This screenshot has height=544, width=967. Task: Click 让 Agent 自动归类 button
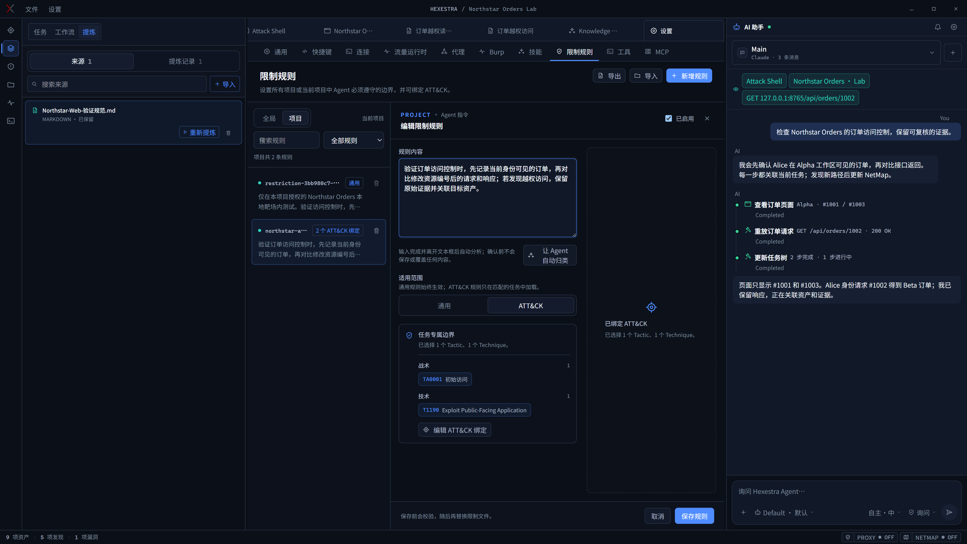[550, 255]
